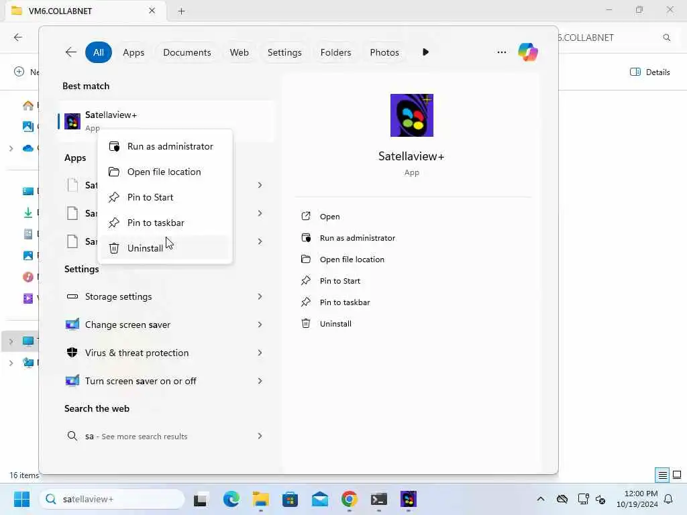The height and width of the screenshot is (515, 687).
Task: Select Open file location in context menu
Action: pyautogui.click(x=165, y=172)
